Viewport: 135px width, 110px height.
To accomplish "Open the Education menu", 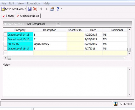I will click(33, 4).
